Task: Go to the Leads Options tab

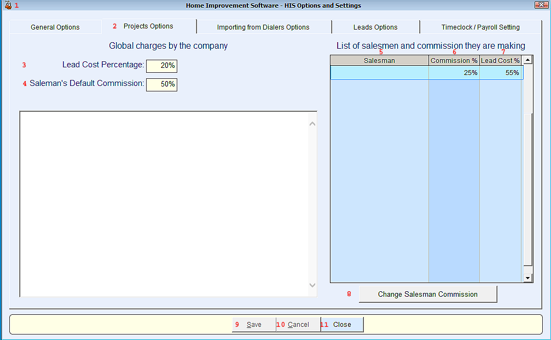Action: [x=375, y=27]
